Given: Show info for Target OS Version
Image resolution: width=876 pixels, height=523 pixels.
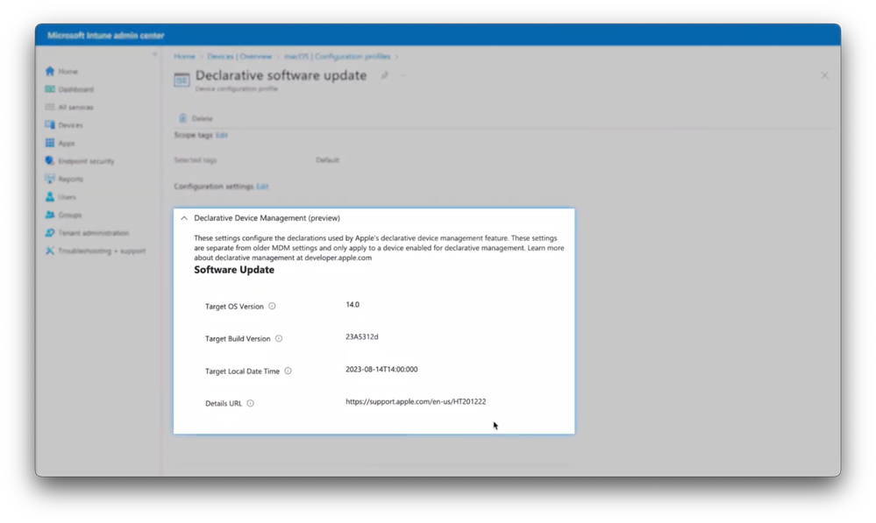Looking at the screenshot, I should (272, 306).
